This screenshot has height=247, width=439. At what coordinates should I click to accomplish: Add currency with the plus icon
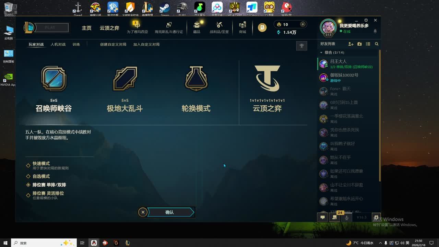[303, 24]
